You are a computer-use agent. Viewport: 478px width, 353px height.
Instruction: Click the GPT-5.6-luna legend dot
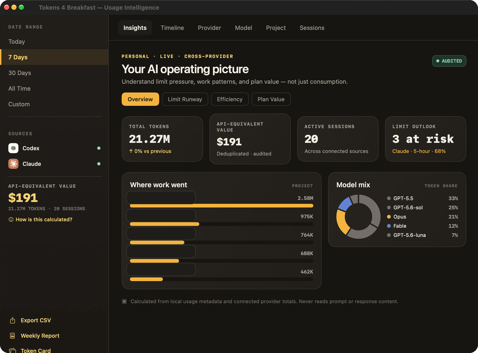[389, 235]
